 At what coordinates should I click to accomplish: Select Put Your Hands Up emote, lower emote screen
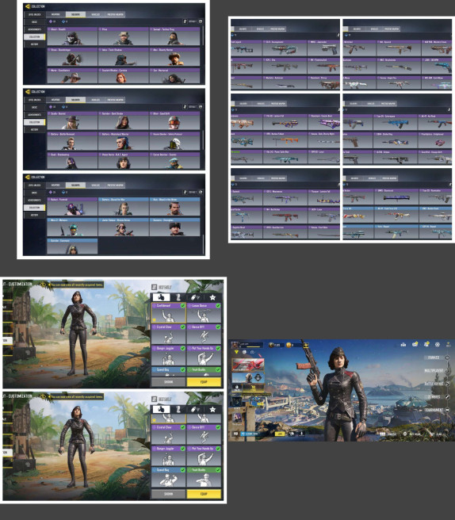pyautogui.click(x=204, y=455)
